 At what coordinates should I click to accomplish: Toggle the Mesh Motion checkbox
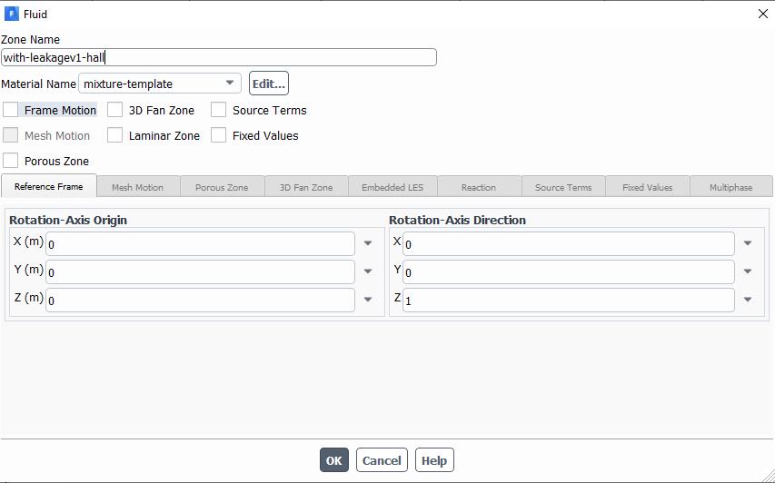point(10,135)
